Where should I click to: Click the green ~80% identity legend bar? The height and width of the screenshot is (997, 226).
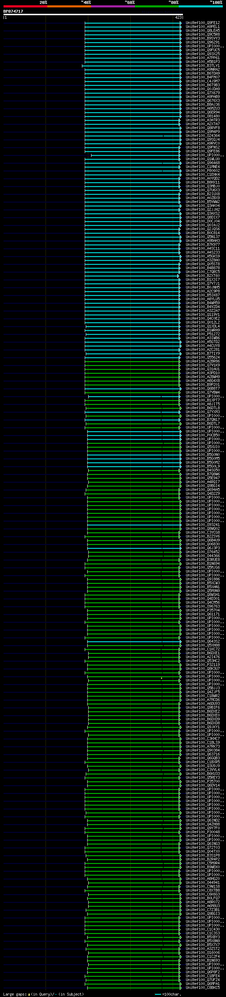tap(156, 7)
